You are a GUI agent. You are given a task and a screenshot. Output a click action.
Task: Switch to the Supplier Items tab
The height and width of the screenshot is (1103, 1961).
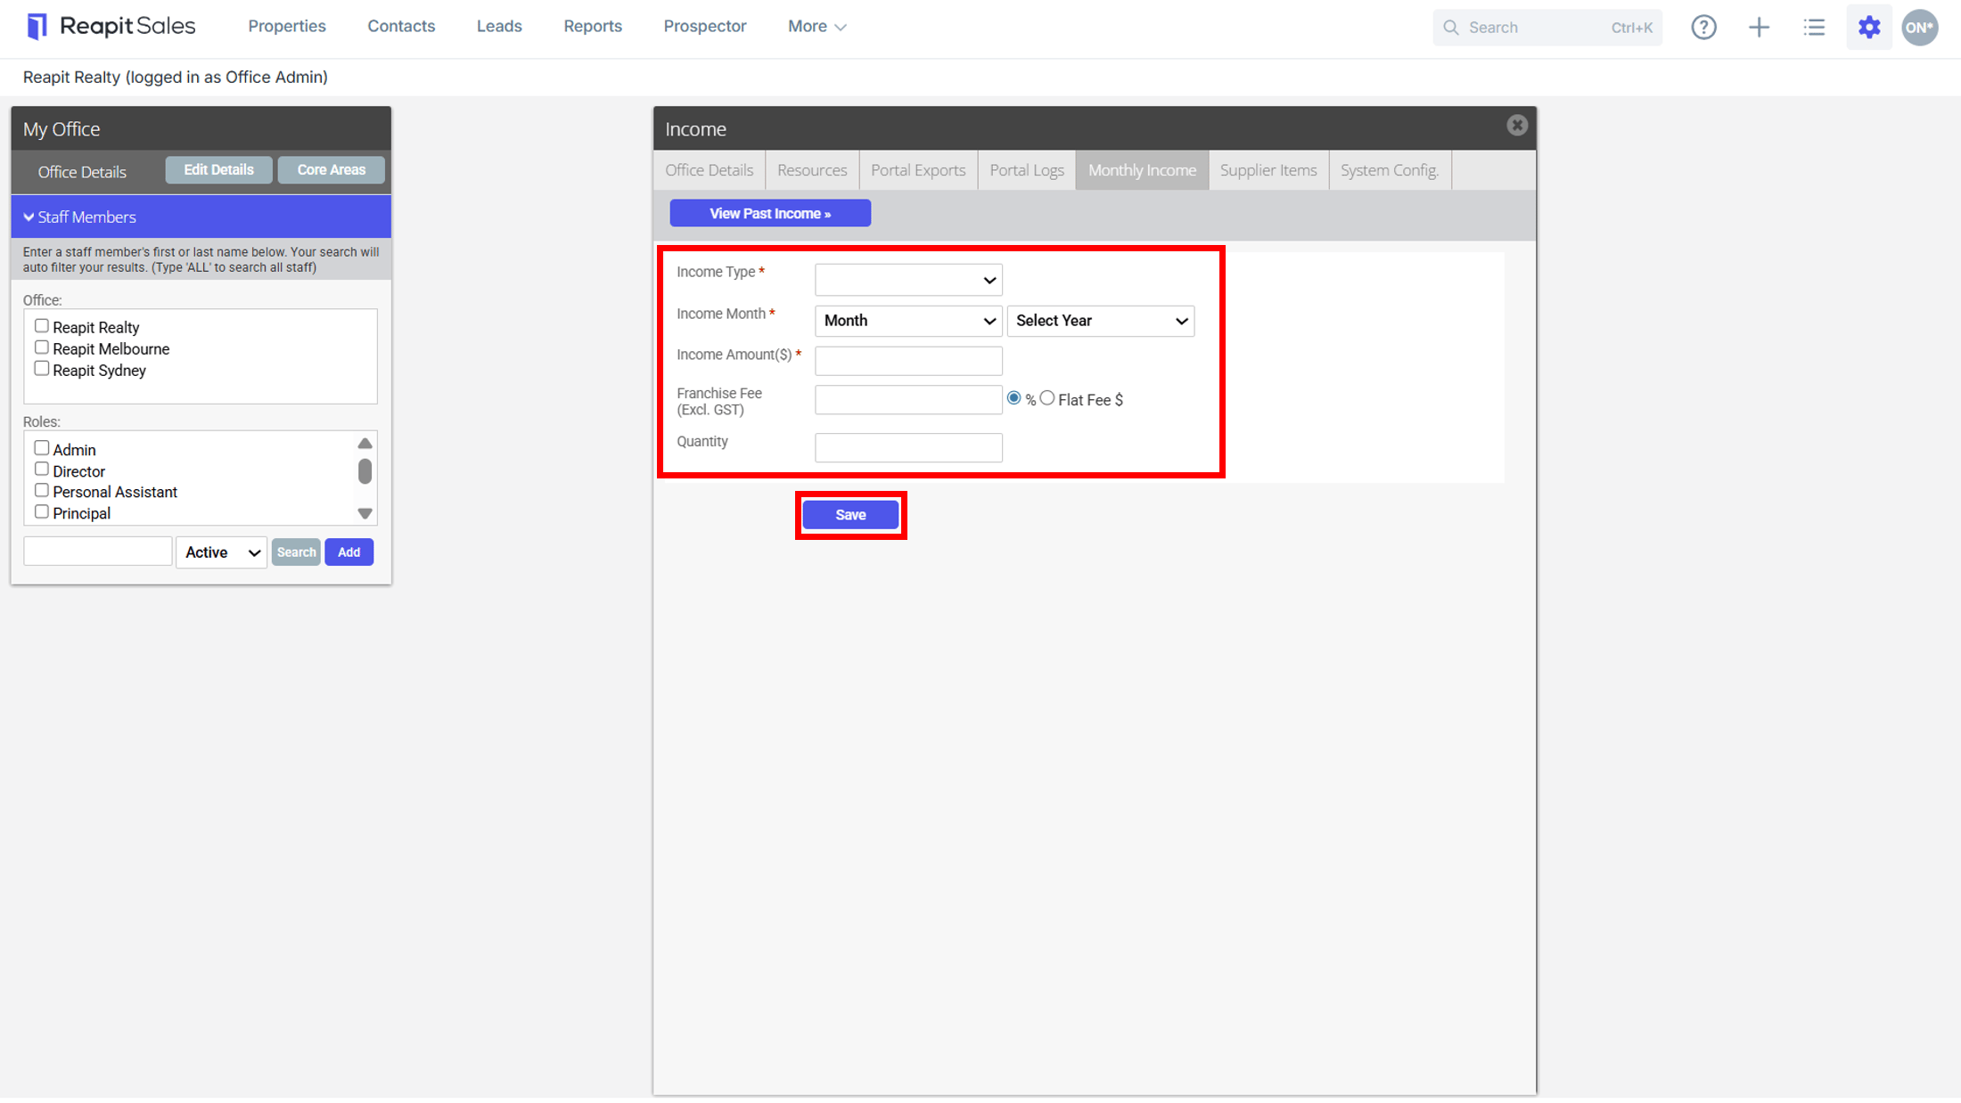pyautogui.click(x=1268, y=170)
